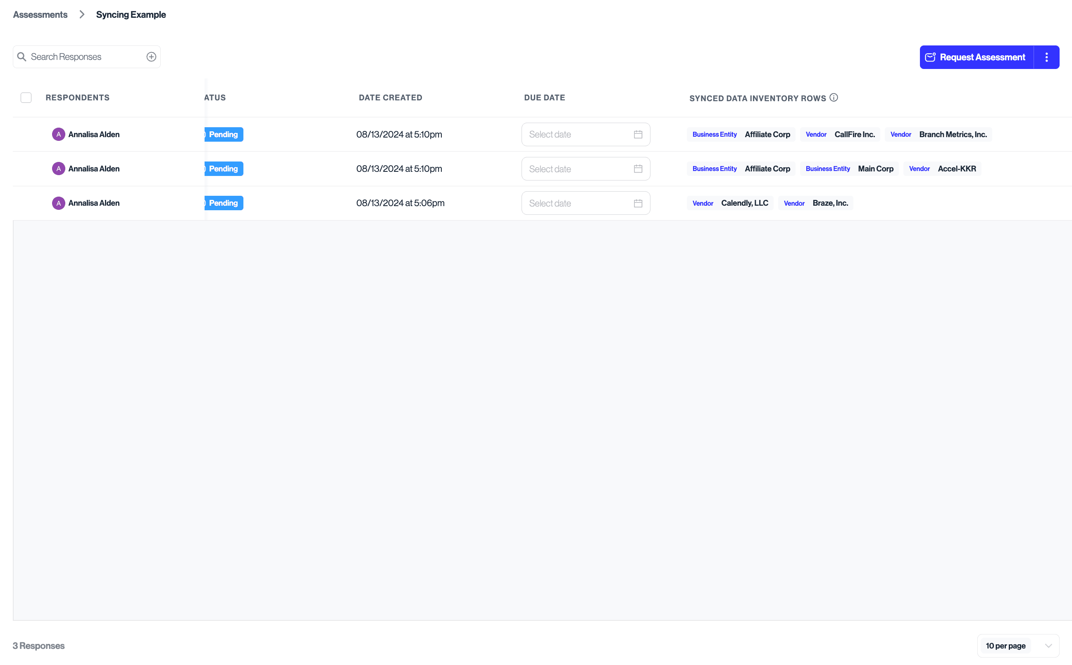The image size is (1072, 665).
Task: Click the Due Date column header
Action: pyautogui.click(x=544, y=97)
